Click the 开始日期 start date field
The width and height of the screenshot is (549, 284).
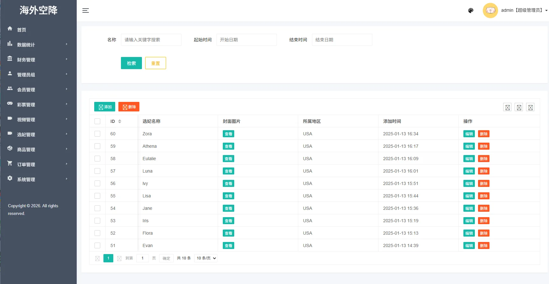click(x=247, y=40)
